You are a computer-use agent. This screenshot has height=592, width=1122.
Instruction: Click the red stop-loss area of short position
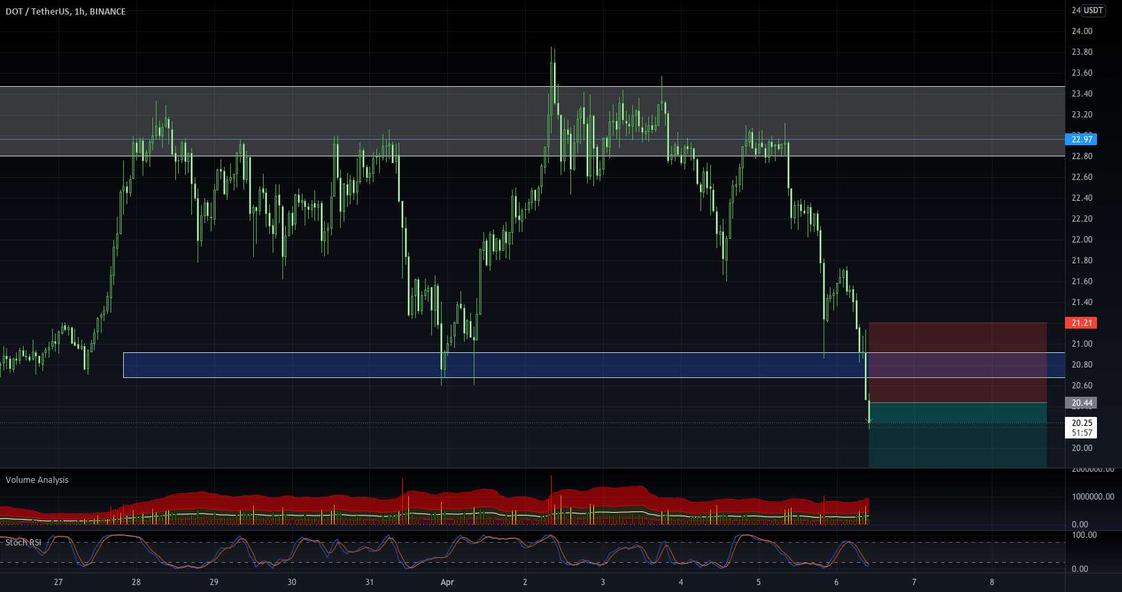[957, 363]
